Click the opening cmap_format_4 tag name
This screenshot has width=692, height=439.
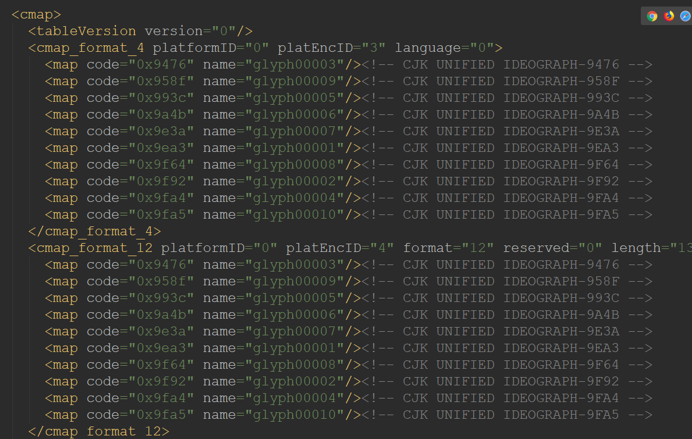click(90, 48)
